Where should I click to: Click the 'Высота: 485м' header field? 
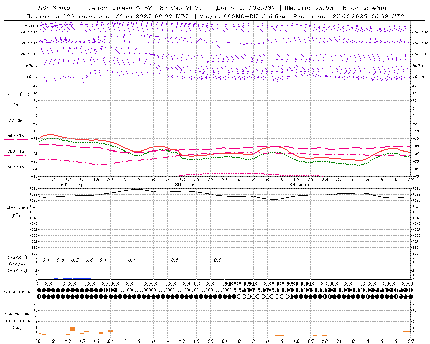(x=365, y=8)
